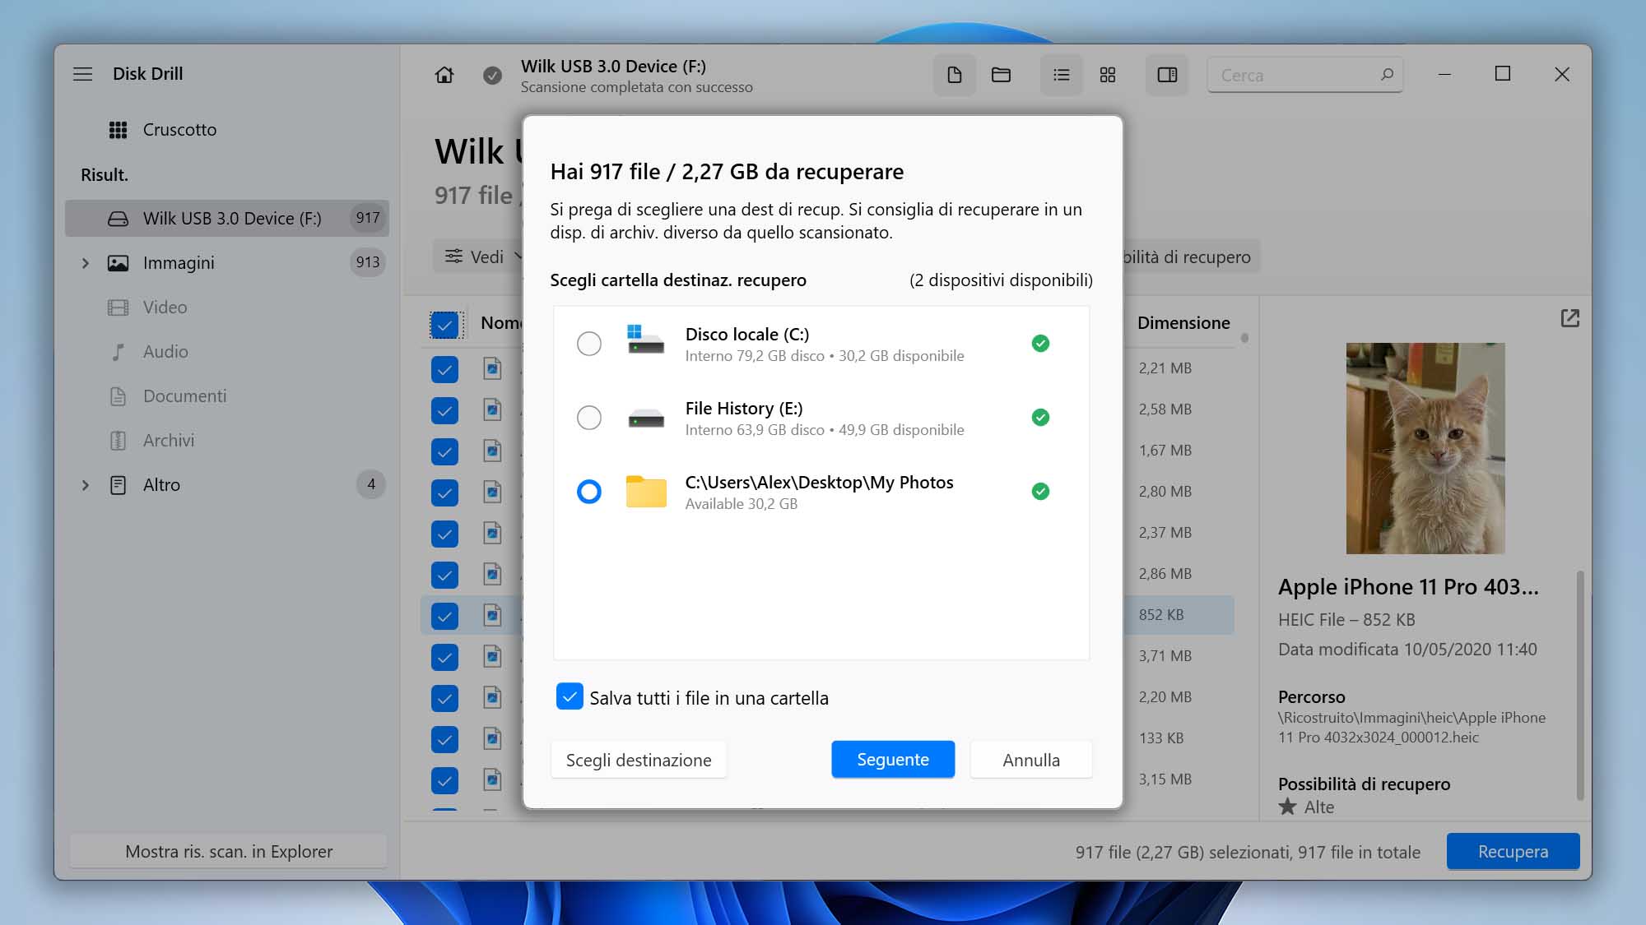Image resolution: width=1646 pixels, height=925 pixels.
Task: Click the file icon in the 852 KB row
Action: tap(492, 615)
